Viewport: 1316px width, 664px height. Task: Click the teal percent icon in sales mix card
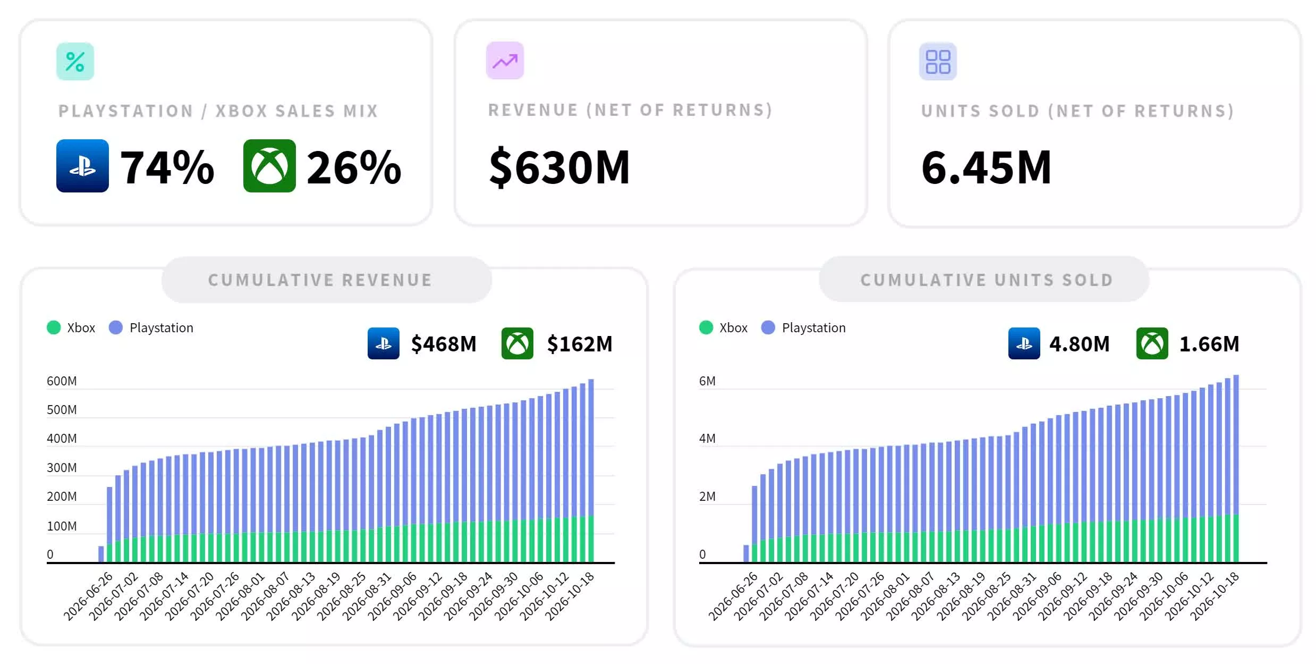[75, 62]
